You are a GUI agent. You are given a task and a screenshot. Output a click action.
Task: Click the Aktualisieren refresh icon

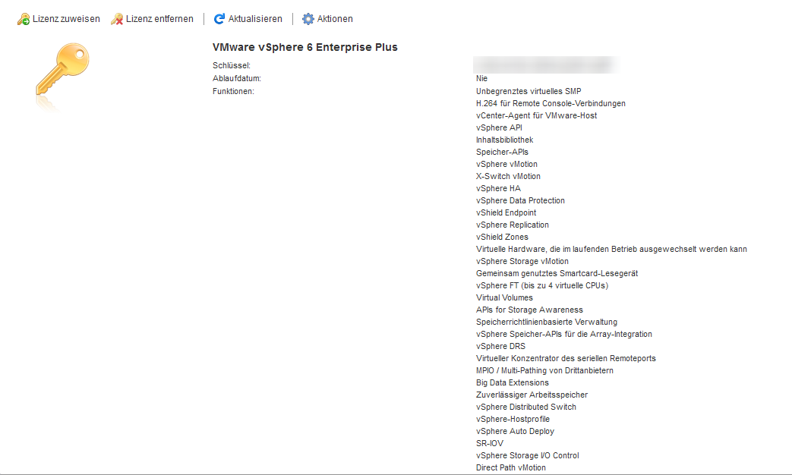coord(219,19)
